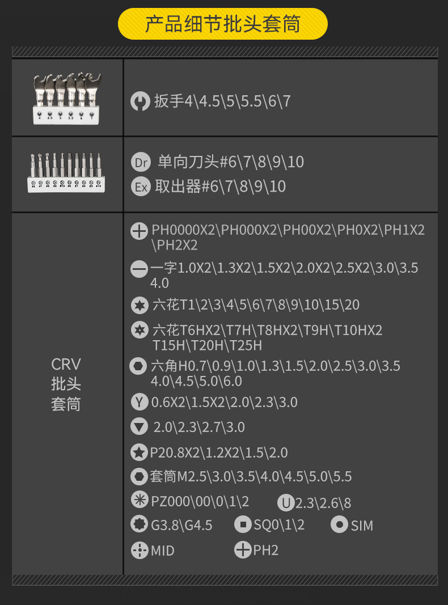Image resolution: width=448 pixels, height=605 pixels.
Task: Click the Pozidriv asterisk icon beside PZ000
Action: pos(139,500)
